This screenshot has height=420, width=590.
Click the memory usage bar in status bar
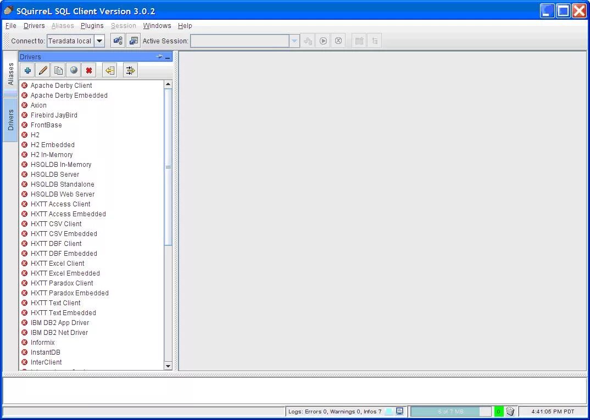450,411
